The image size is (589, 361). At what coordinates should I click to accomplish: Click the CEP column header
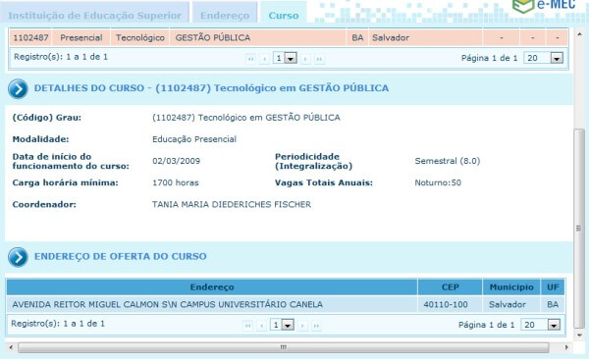click(x=450, y=287)
